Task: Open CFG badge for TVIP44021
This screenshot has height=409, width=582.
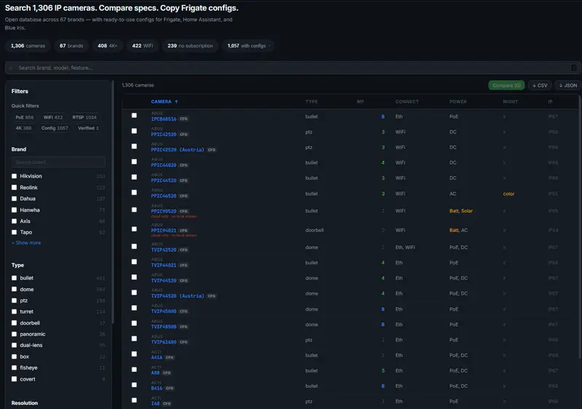Action: [184, 266]
